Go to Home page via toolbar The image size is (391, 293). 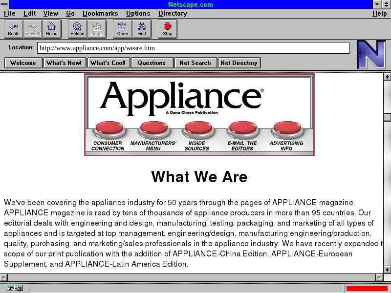52,29
